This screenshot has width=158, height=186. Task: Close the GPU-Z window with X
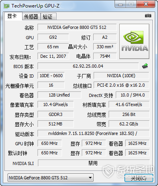click(146, 4)
